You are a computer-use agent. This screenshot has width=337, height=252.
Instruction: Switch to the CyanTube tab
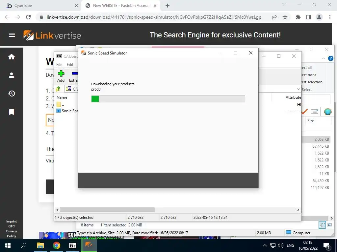(40, 6)
